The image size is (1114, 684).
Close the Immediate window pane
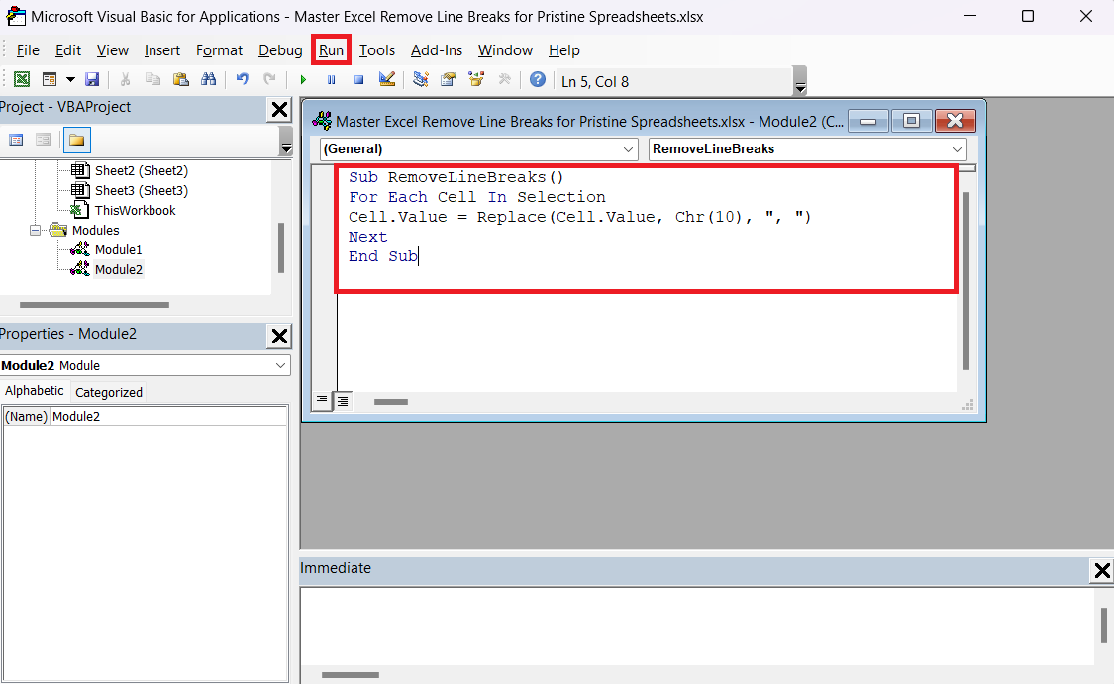1102,570
